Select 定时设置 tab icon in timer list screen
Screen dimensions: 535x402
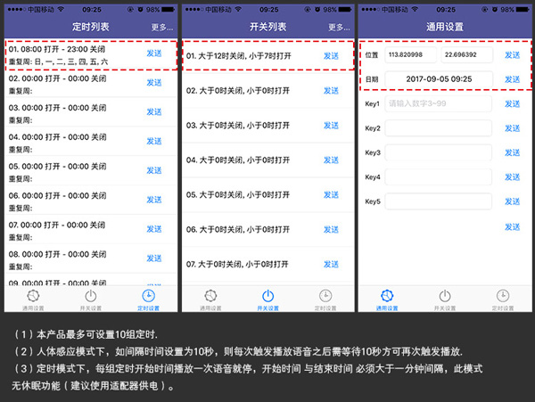pos(148,296)
